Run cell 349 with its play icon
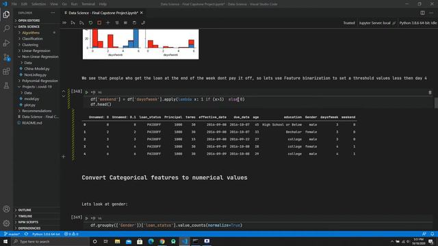The height and width of the screenshot is (246, 438). (x=87, y=218)
